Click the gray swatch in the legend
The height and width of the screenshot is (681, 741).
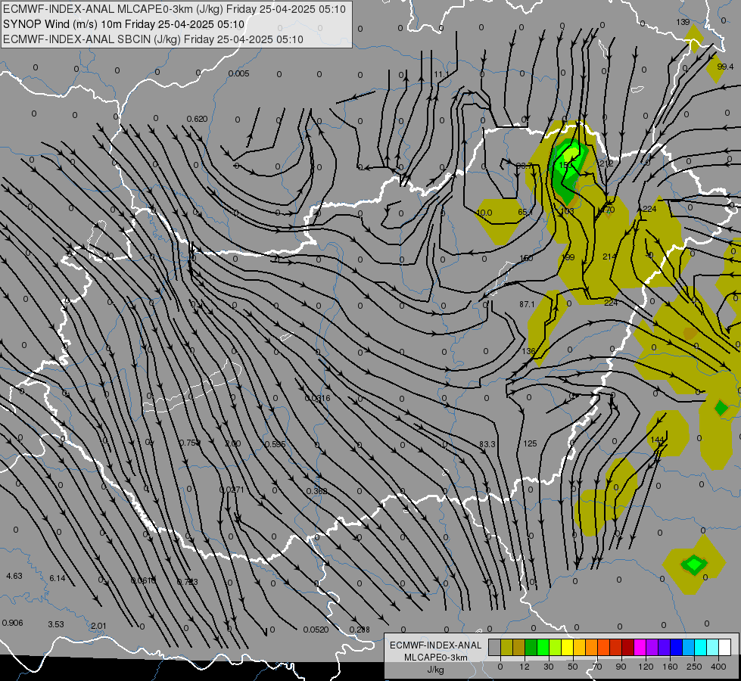click(x=495, y=647)
